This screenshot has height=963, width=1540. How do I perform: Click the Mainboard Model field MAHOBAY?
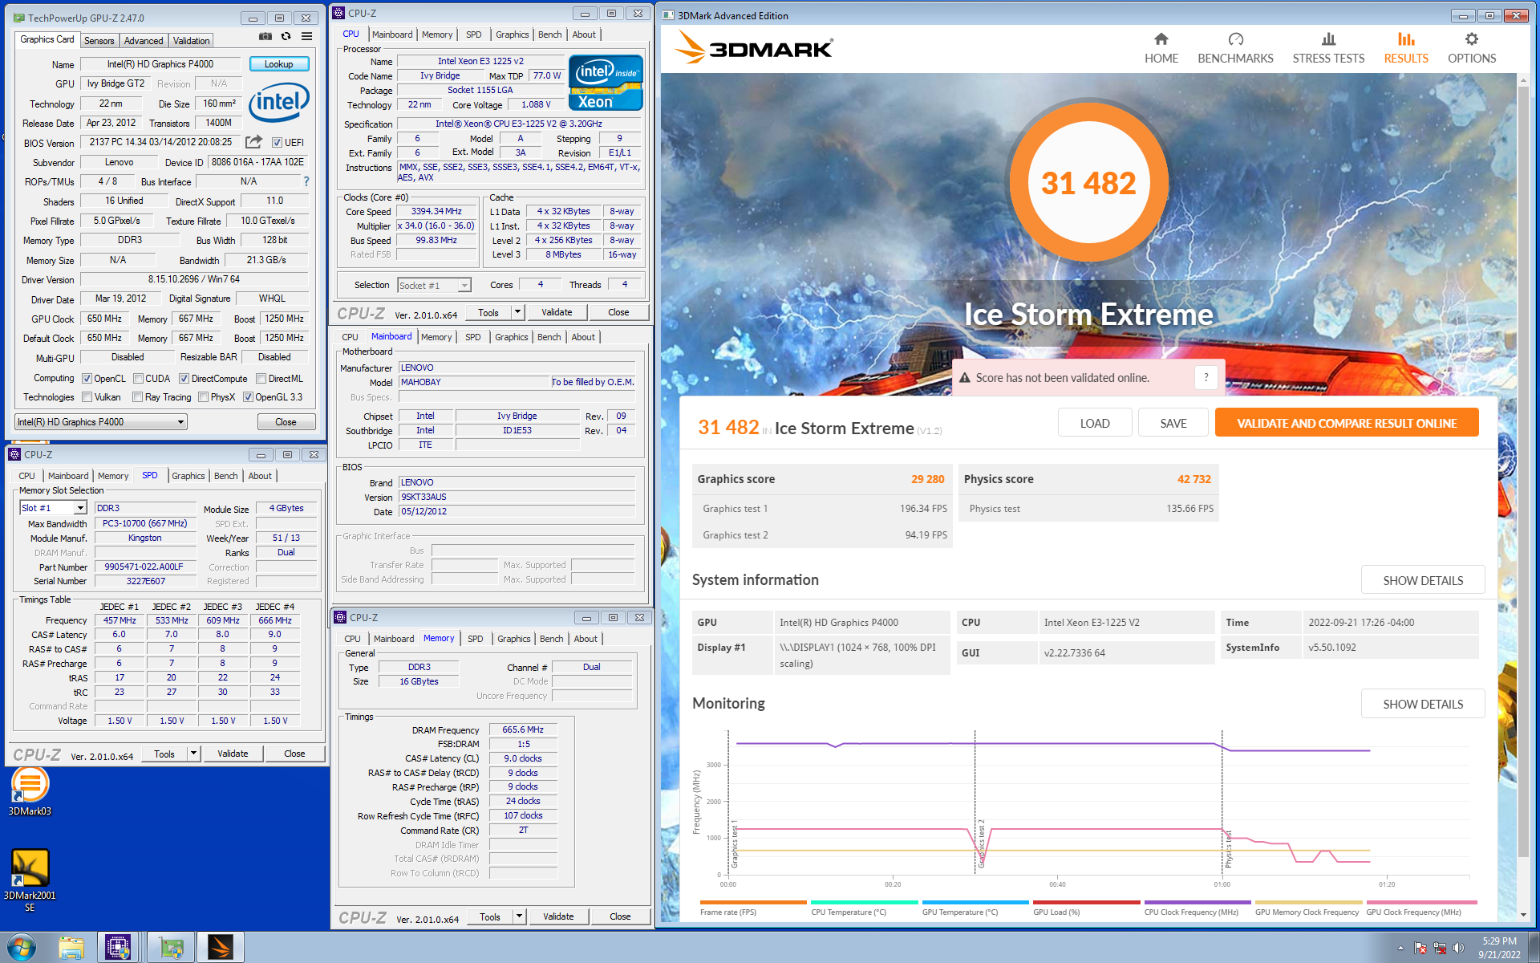(474, 382)
